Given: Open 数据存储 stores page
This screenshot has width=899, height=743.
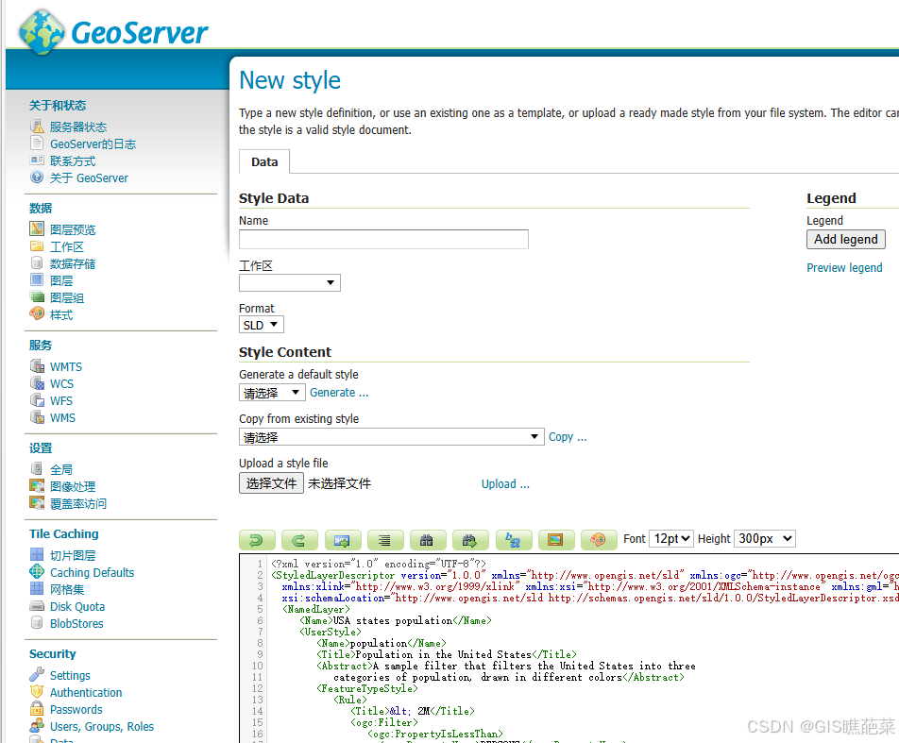Looking at the screenshot, I should (x=72, y=263).
